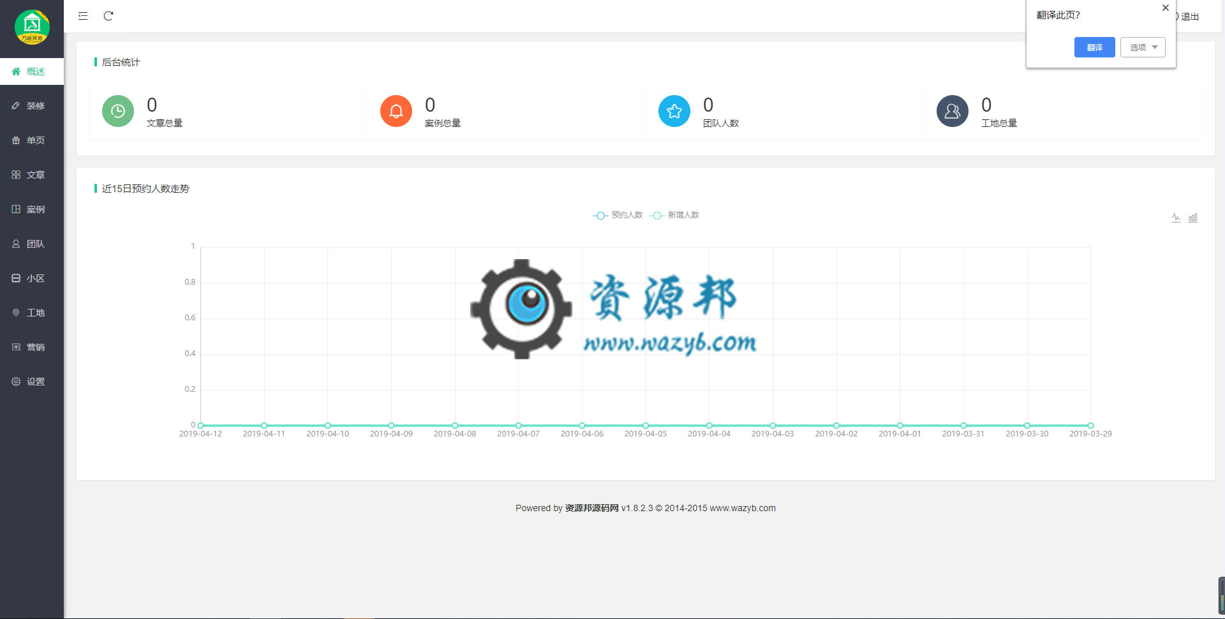Refresh the page with the reload icon
This screenshot has width=1225, height=619.
point(108,16)
